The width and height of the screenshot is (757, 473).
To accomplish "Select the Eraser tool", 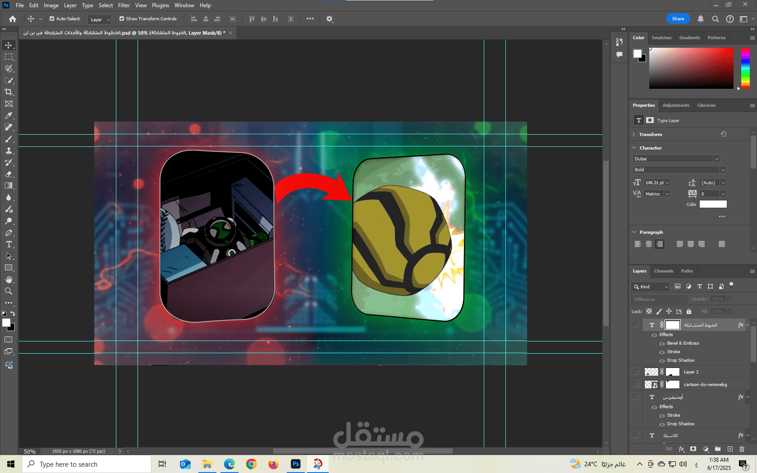I will [9, 174].
